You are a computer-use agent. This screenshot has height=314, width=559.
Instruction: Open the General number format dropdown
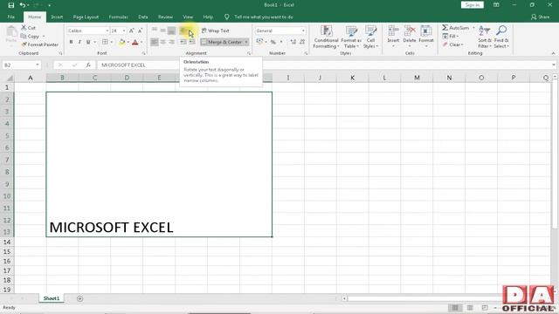[x=303, y=31]
